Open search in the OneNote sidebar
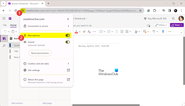 pos(4,46)
